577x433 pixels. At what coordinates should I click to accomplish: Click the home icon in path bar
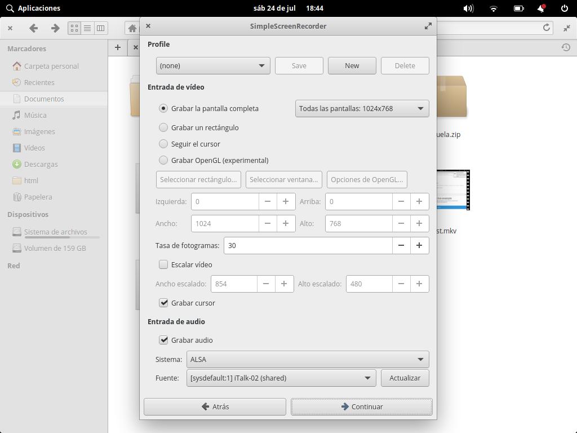(132, 28)
